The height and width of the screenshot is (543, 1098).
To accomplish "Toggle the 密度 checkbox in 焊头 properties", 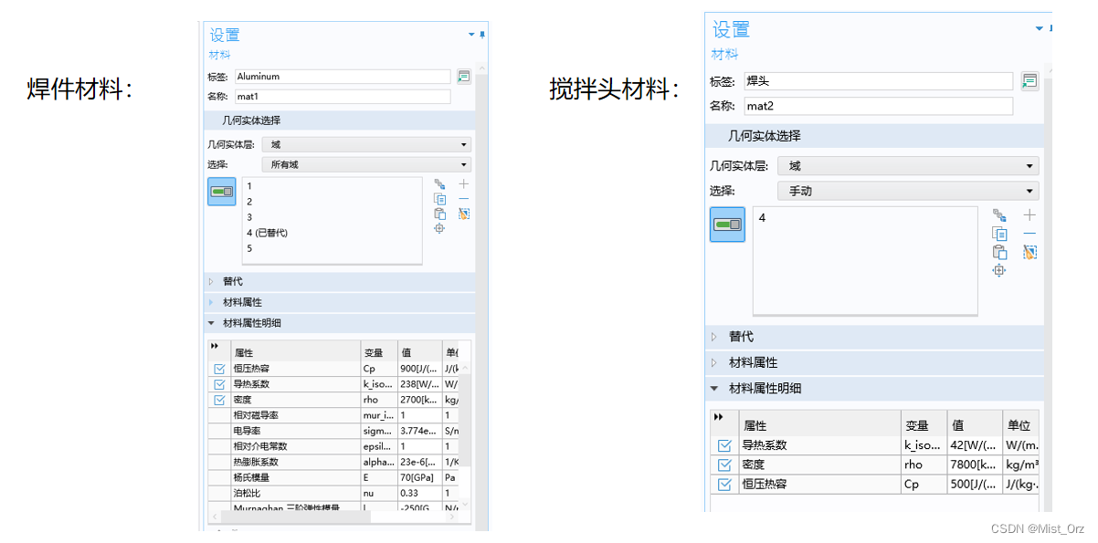I will coord(724,464).
